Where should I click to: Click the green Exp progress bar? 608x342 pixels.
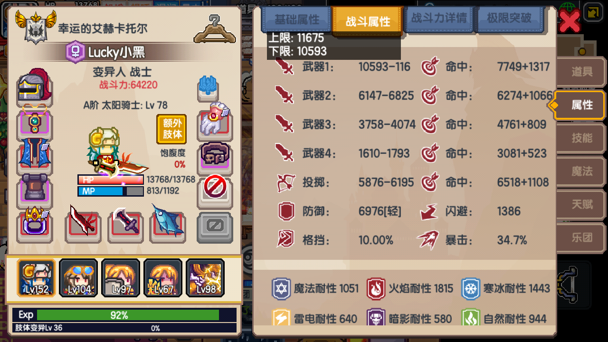pyautogui.click(x=128, y=315)
